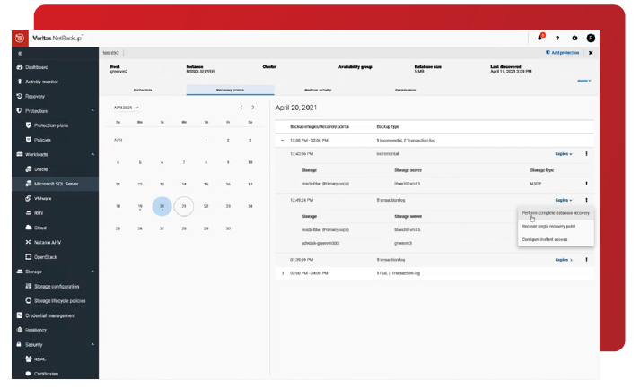Screen dimensions: 640x388
Task: Select April 22 in the calendar
Action: [206, 206]
